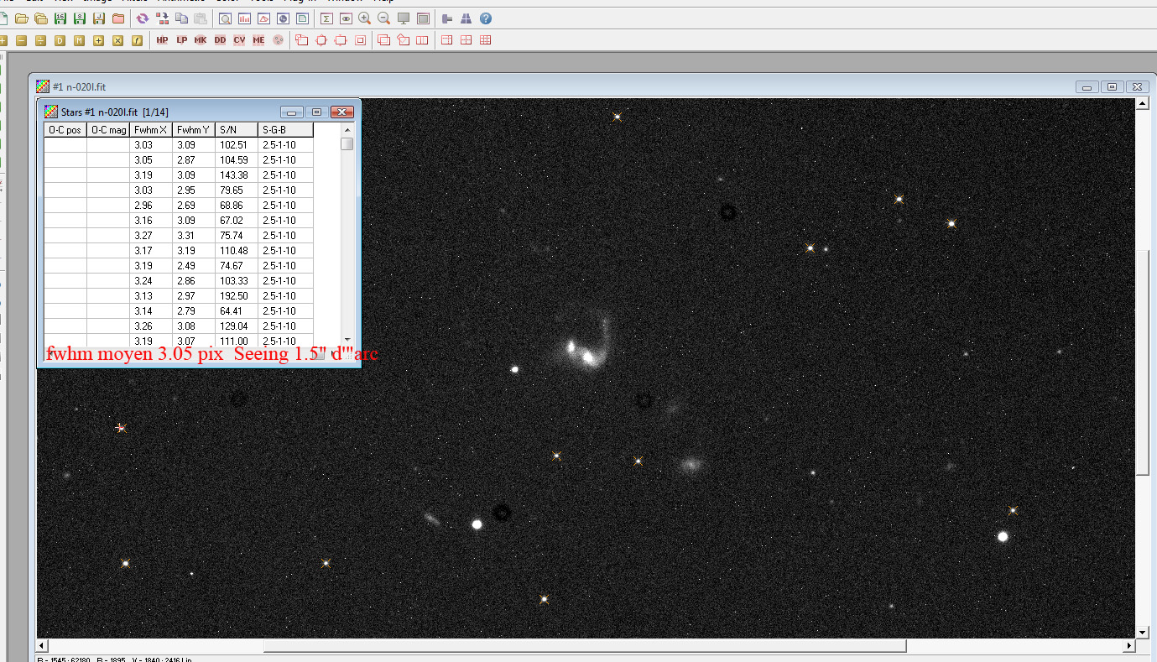Click the minus arithmetic button
This screenshot has width=1157, height=662.
point(21,40)
